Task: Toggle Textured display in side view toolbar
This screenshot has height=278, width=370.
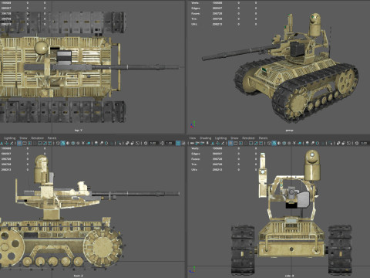Action: (289, 143)
